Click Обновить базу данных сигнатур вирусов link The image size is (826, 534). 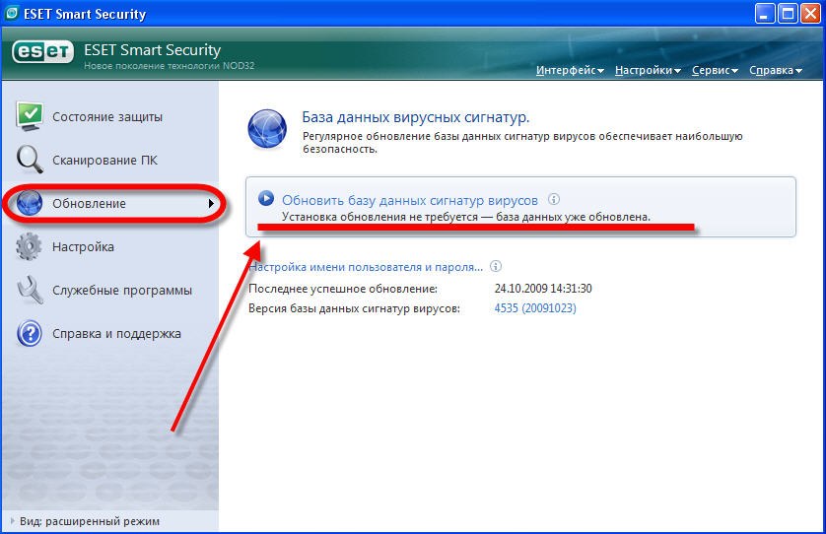point(410,200)
